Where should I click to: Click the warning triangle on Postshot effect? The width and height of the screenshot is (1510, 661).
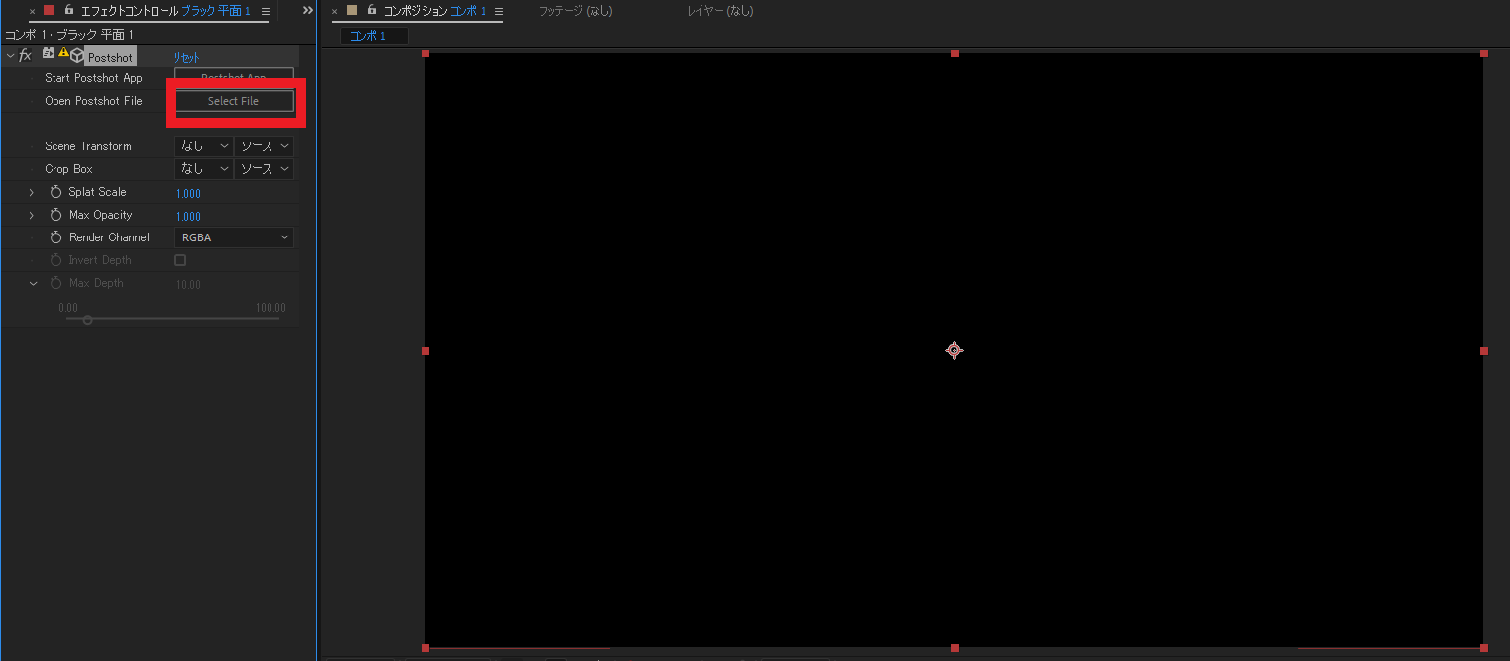(x=63, y=55)
